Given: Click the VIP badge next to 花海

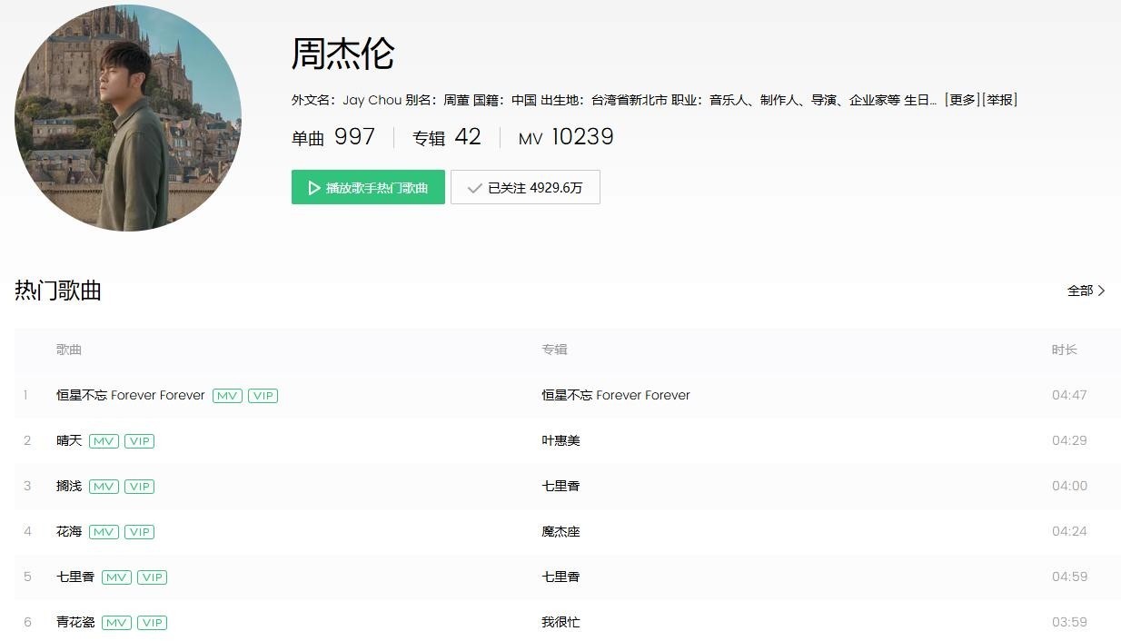Looking at the screenshot, I should click(x=139, y=532).
